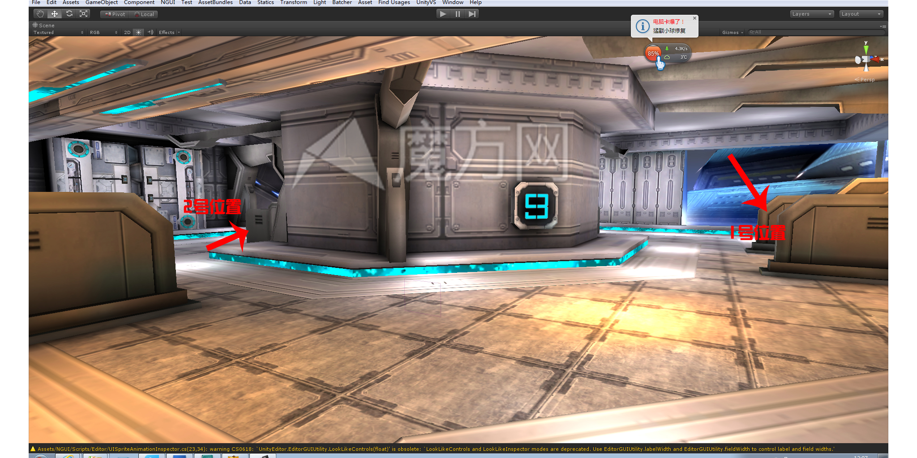Click the red 85% memory ball
The width and height of the screenshot is (917, 458).
pos(653,53)
